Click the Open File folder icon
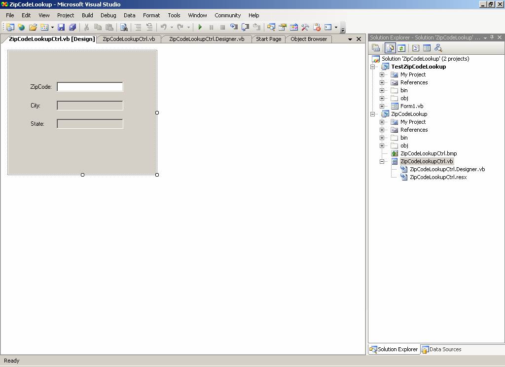This screenshot has width=505, height=367. tap(33, 28)
